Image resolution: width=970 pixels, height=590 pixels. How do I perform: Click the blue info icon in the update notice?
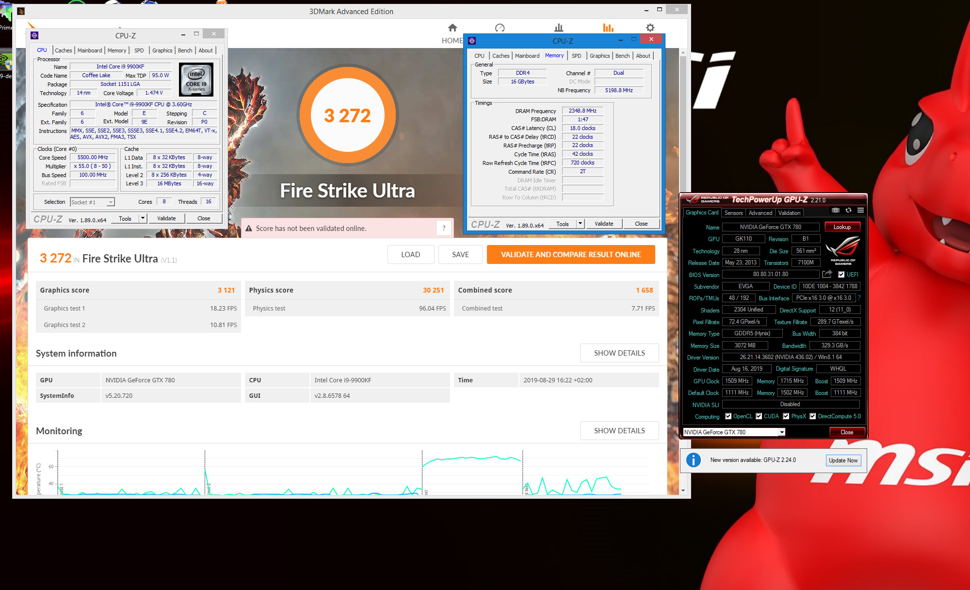pos(694,460)
